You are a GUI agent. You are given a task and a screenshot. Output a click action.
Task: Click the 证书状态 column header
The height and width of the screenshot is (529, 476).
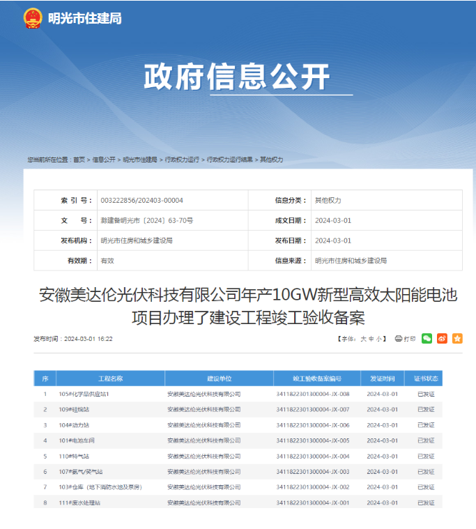426,378
